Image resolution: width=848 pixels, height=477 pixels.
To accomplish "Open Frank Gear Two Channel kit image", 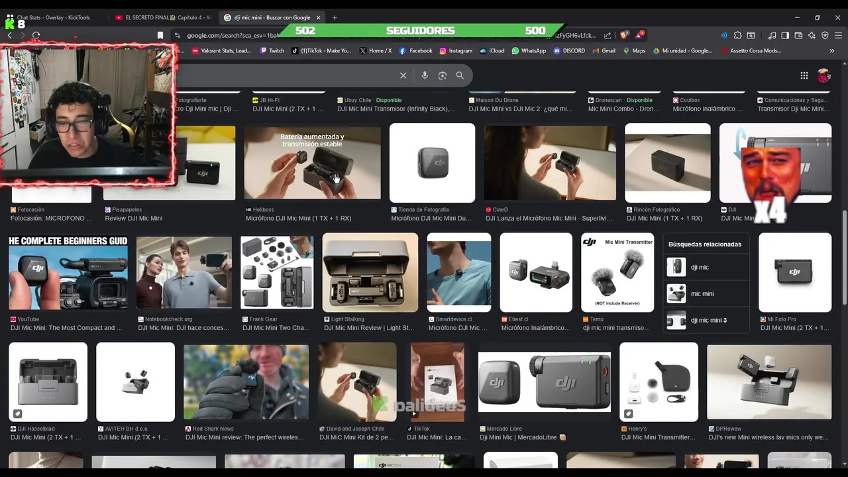I will 277,272.
